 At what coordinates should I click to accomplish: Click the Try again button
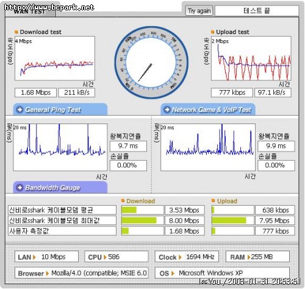pyautogui.click(x=199, y=10)
